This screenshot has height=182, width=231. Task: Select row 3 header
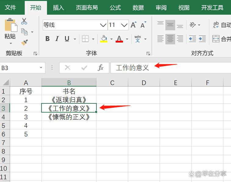[5, 108]
